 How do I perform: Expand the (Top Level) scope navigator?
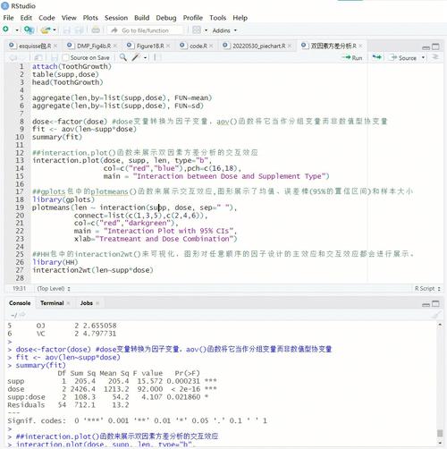(x=54, y=289)
